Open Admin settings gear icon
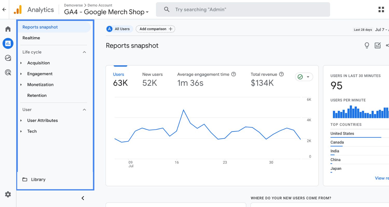 (x=8, y=194)
